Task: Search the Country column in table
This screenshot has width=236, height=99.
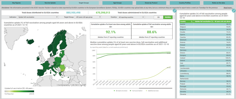Action: [192, 21]
